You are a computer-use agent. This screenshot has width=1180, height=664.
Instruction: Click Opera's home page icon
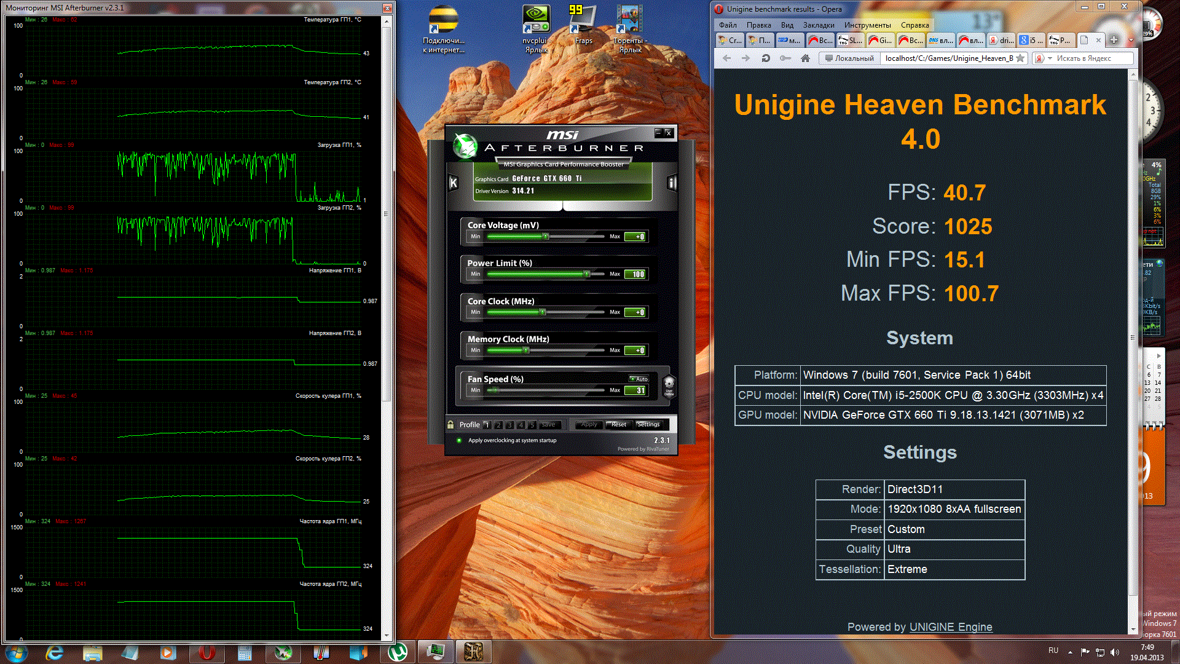pos(805,58)
